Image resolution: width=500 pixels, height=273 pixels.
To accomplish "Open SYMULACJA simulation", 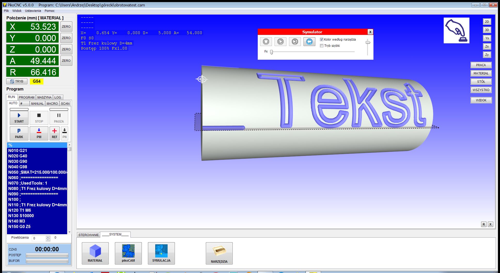I will coord(161,253).
